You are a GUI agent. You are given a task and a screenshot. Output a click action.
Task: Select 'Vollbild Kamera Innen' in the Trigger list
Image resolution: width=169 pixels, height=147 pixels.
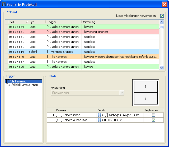(x=24, y=85)
